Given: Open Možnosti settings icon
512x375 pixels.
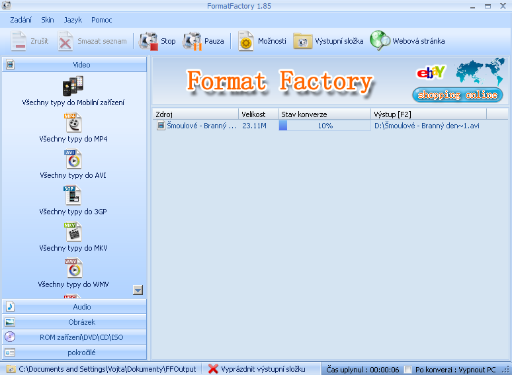Looking at the screenshot, I should pos(246,41).
